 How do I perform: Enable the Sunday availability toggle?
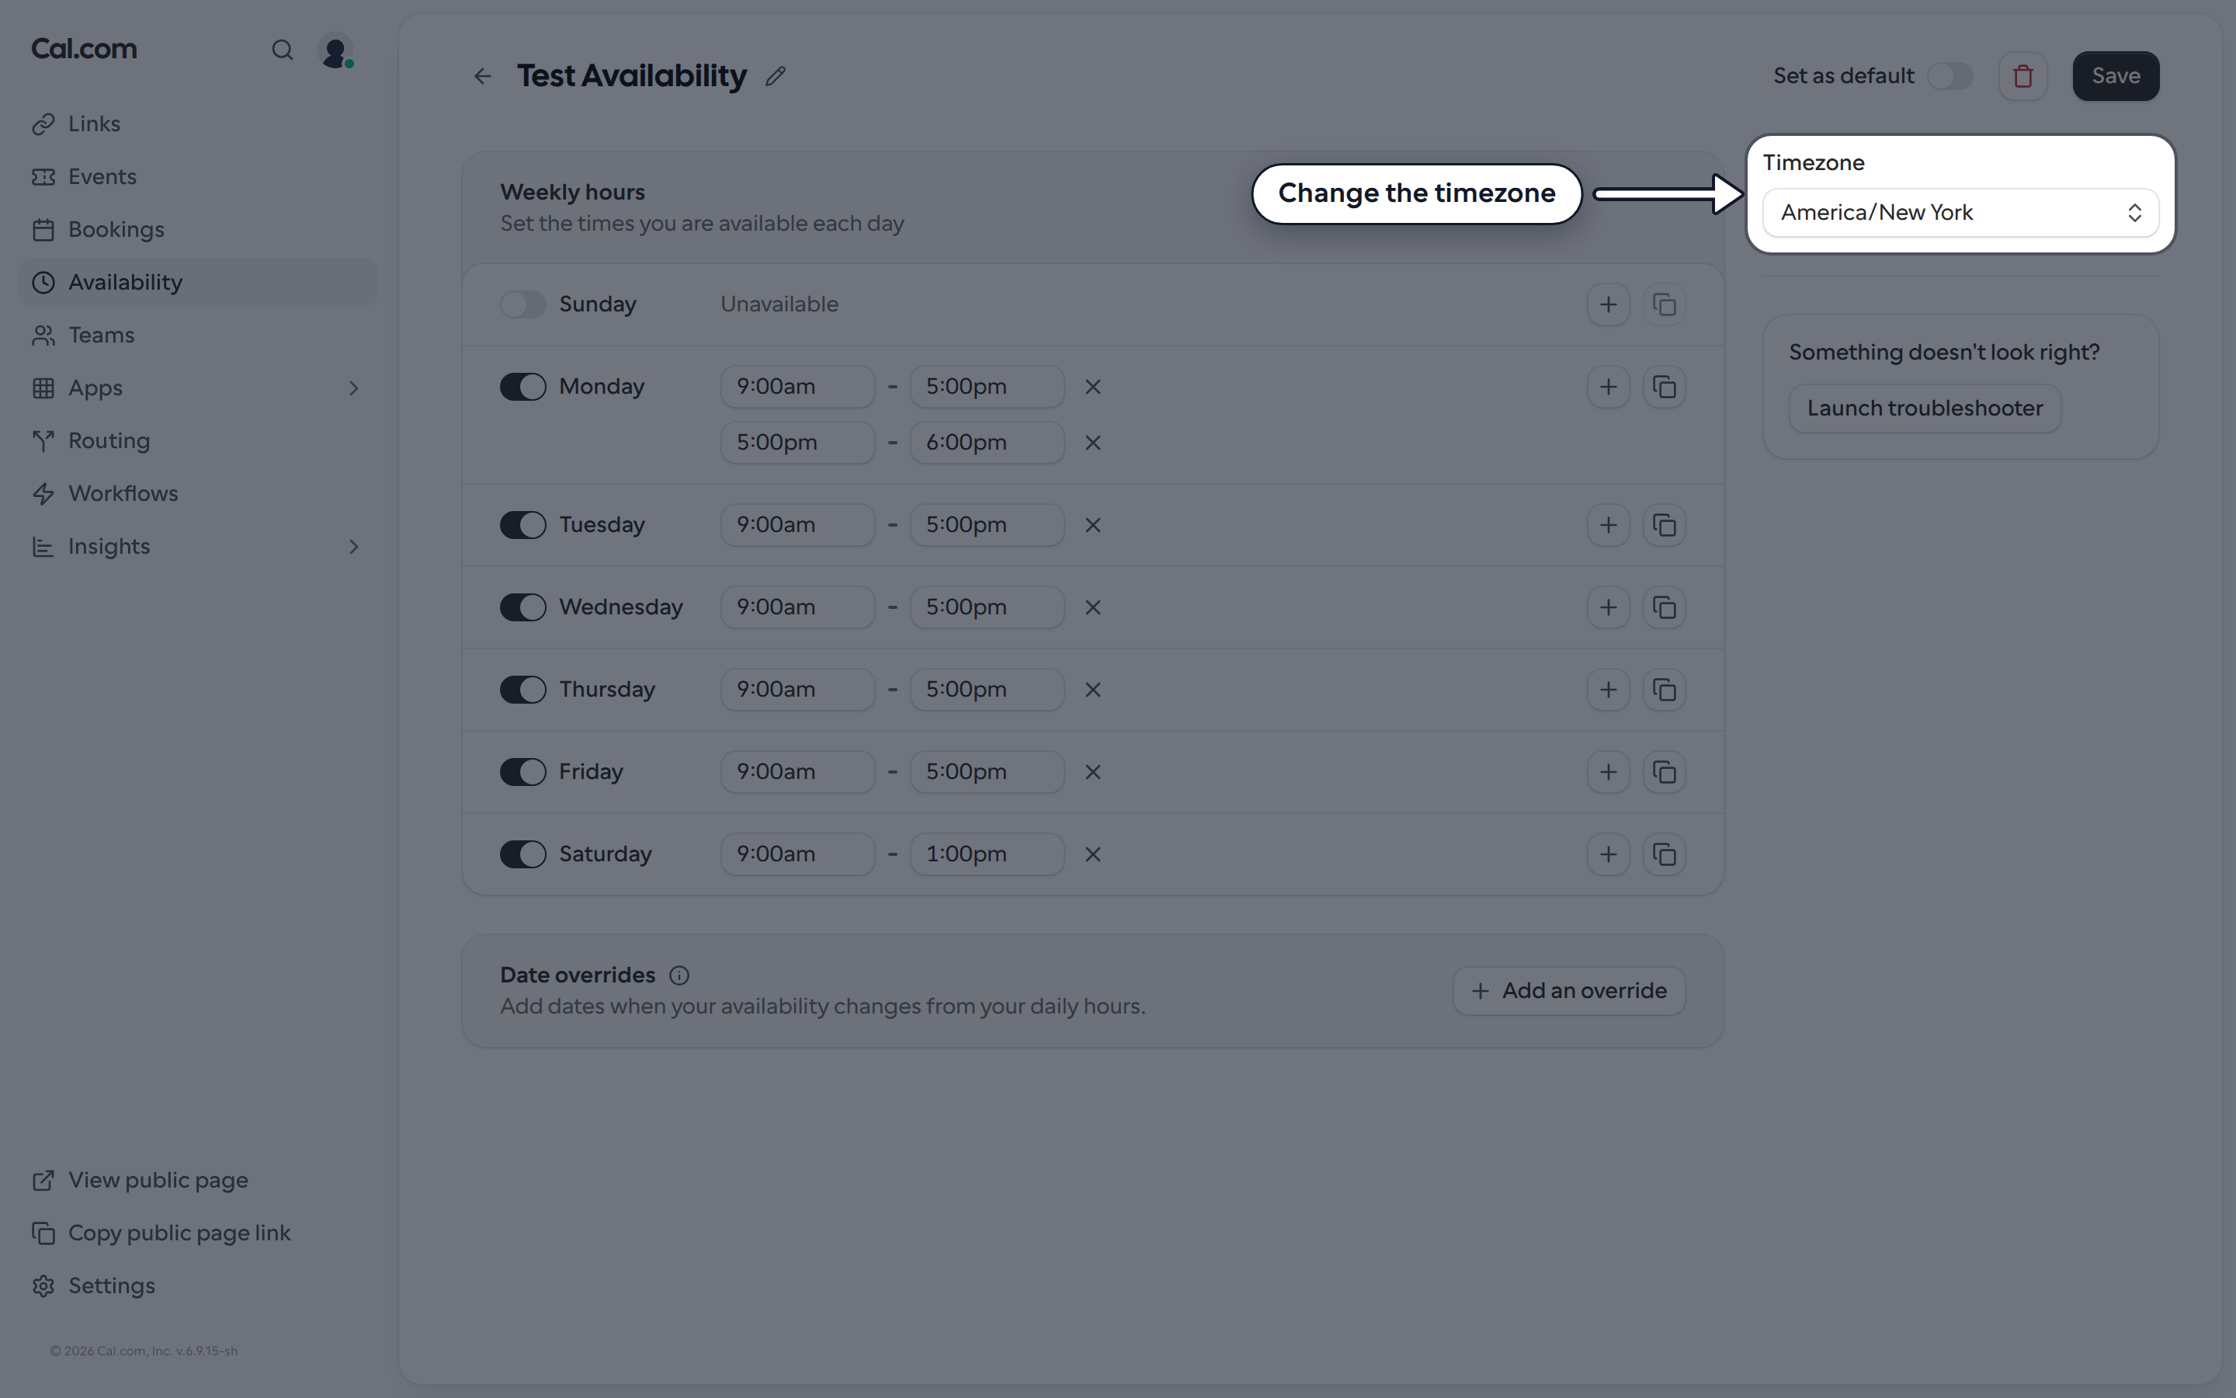pyautogui.click(x=523, y=304)
